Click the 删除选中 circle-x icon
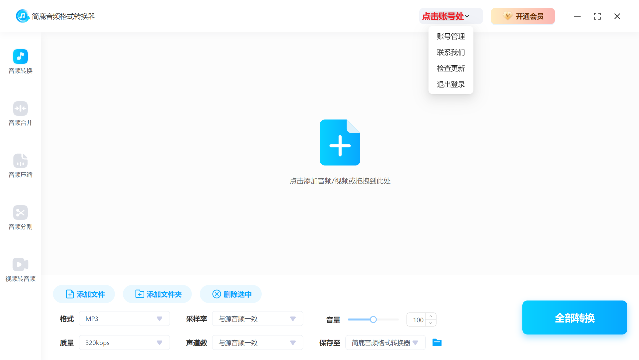The width and height of the screenshot is (639, 360). point(217,294)
